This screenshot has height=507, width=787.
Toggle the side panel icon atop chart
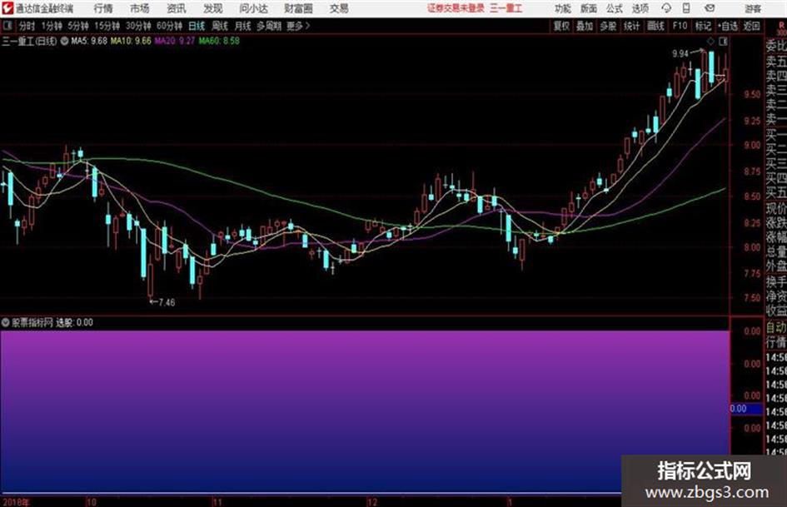point(723,41)
